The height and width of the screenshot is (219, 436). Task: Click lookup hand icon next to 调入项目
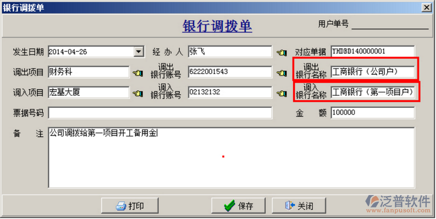point(138,93)
